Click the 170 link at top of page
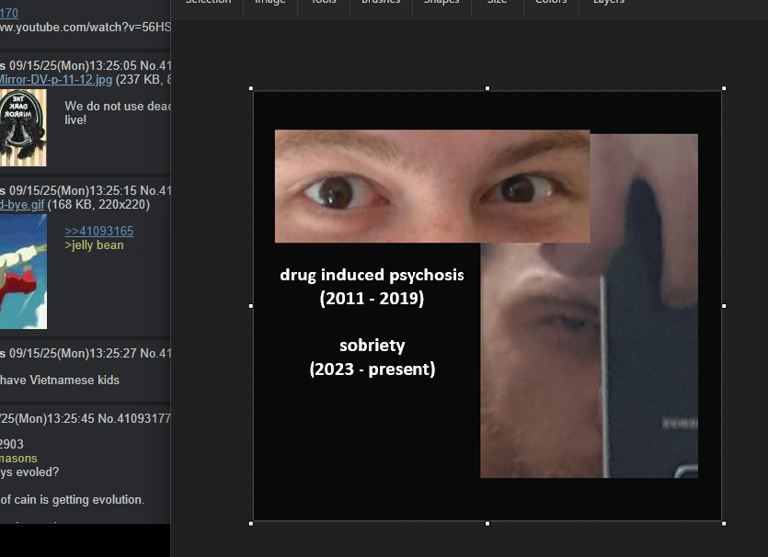This screenshot has width=768, height=557. [9, 13]
